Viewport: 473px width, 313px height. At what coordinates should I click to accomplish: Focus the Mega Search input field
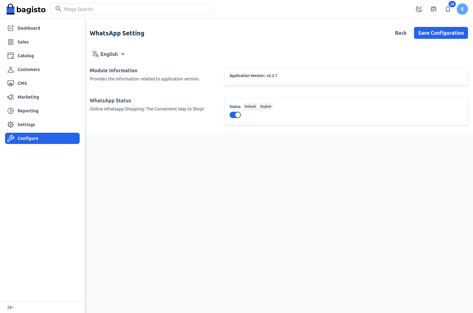[x=133, y=9]
